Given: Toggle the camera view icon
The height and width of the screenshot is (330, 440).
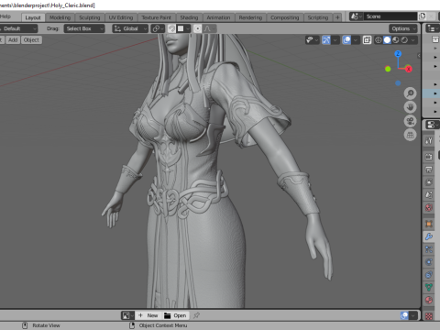Looking at the screenshot, I should click(410, 121).
